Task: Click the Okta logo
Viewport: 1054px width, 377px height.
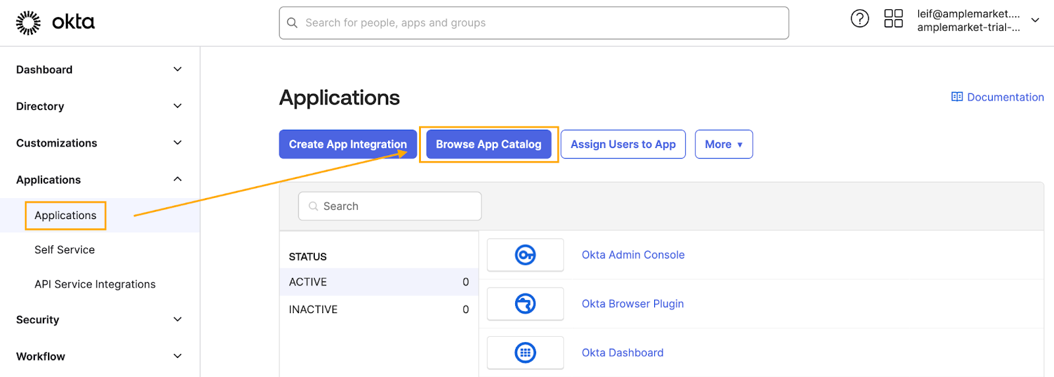Action: pos(55,22)
